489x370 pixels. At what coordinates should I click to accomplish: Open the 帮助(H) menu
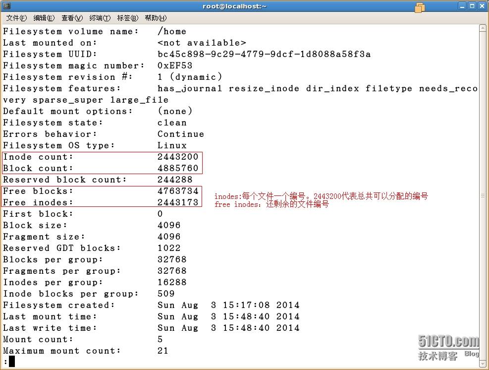[x=156, y=18]
